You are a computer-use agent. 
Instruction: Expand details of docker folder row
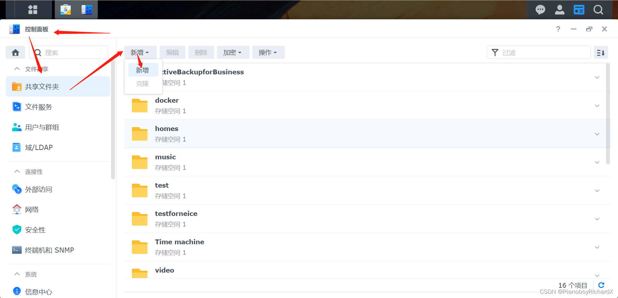tap(597, 106)
